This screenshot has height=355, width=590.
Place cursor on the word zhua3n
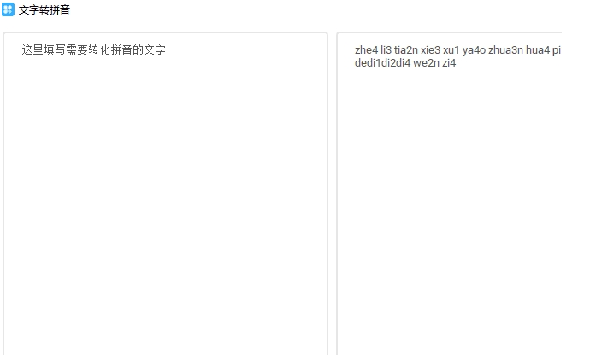click(x=505, y=50)
